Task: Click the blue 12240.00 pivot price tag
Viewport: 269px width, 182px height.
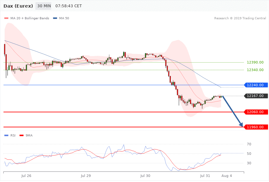Action: (x=256, y=85)
